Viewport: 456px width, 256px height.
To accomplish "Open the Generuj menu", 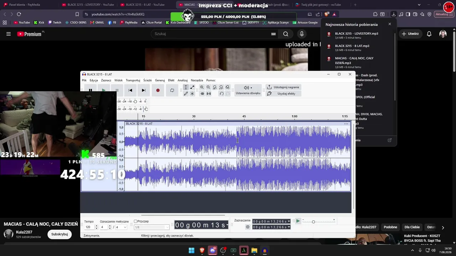I will point(160,80).
